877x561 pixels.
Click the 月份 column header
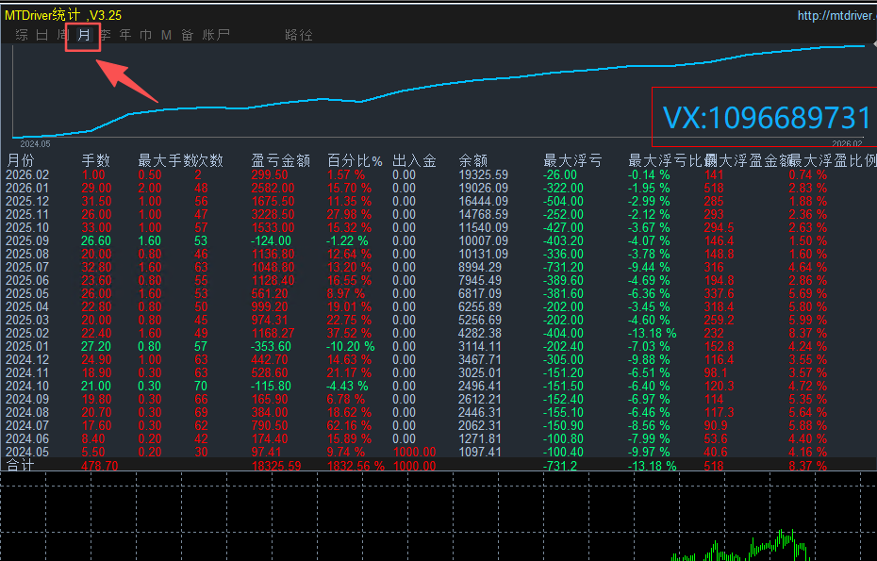click(x=20, y=161)
